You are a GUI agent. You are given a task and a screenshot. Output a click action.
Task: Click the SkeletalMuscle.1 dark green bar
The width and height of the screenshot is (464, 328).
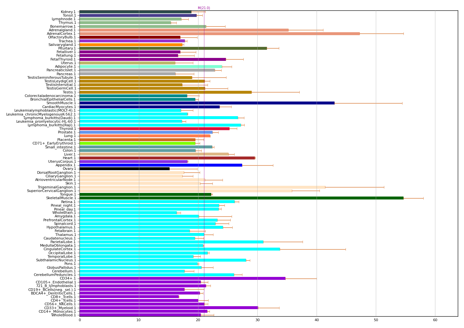coord(241,198)
